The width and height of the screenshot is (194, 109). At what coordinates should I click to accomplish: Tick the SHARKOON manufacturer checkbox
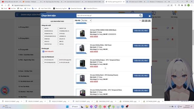click(43, 31)
